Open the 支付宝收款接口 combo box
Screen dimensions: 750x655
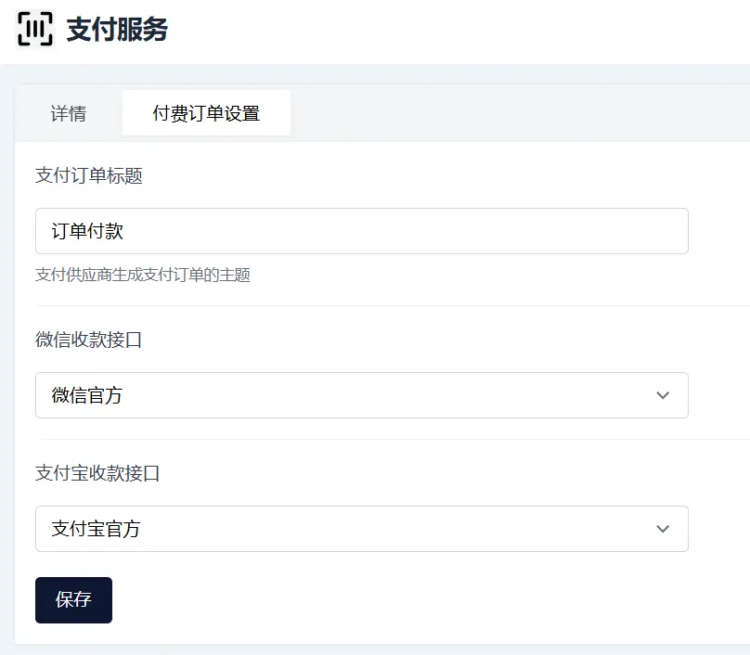tap(361, 529)
